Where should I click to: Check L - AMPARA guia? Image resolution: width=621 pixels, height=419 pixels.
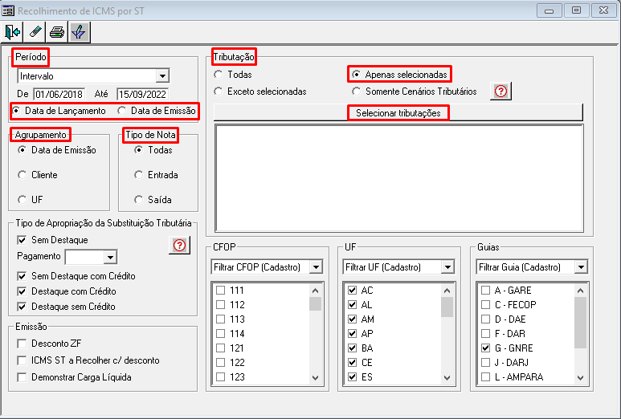(x=485, y=377)
